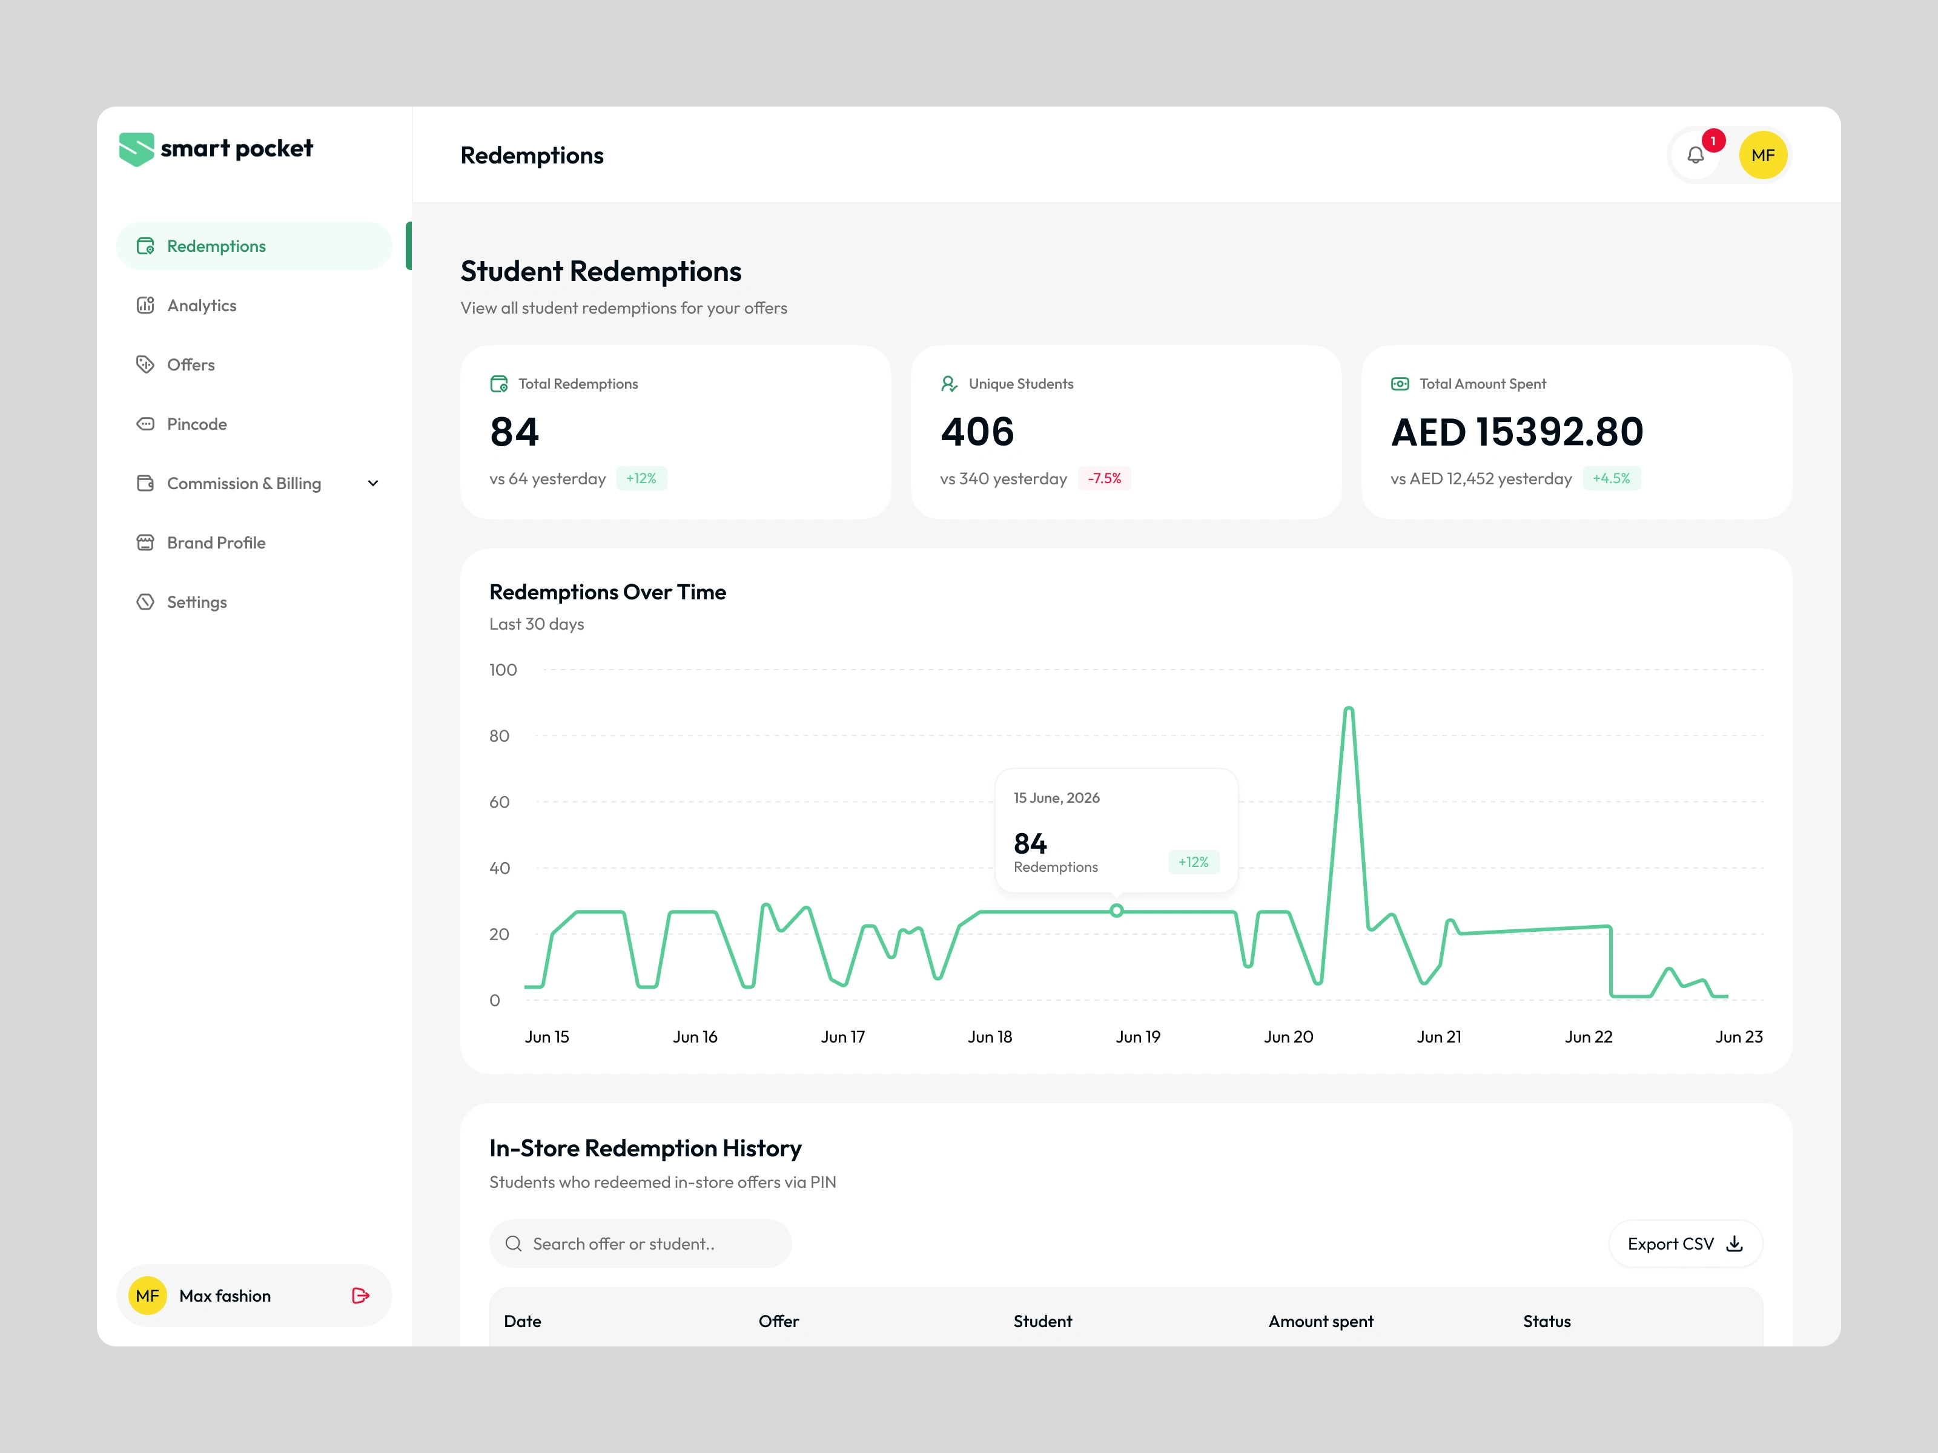Viewport: 1938px width, 1453px height.
Task: Click the smart pocket logo
Action: [x=216, y=149]
